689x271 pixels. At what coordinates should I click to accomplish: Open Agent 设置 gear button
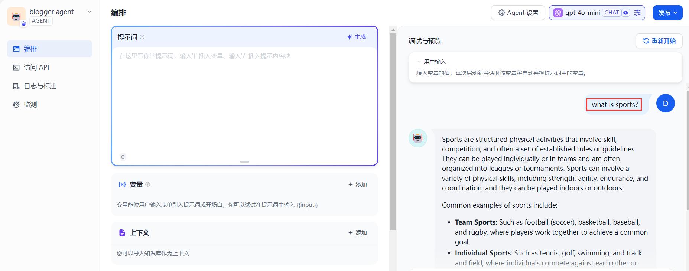pyautogui.click(x=518, y=13)
